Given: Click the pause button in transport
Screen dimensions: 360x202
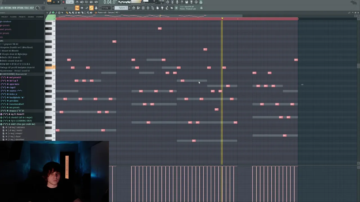Looking at the screenshot, I should tap(54, 2).
